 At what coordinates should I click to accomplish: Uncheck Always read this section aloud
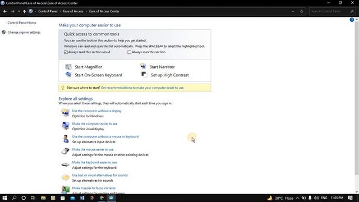(66, 52)
